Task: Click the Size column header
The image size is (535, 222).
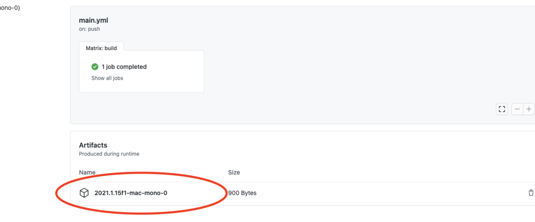Action: [x=234, y=172]
